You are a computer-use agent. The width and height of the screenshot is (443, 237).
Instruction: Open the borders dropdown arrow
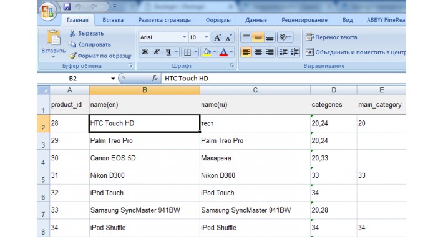(x=195, y=52)
